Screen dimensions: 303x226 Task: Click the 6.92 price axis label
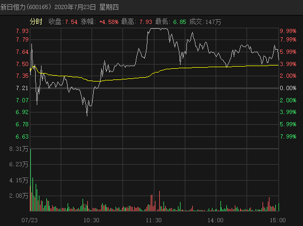point(22,112)
